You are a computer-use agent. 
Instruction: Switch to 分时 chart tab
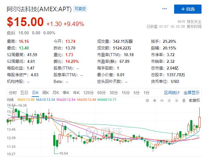(13, 93)
